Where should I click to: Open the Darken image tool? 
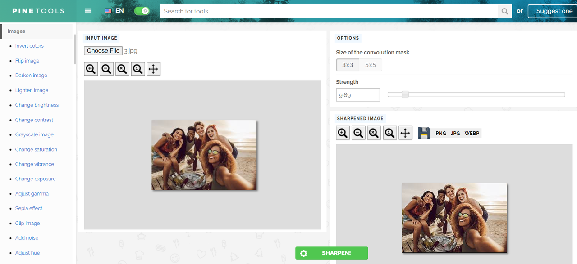click(x=31, y=76)
